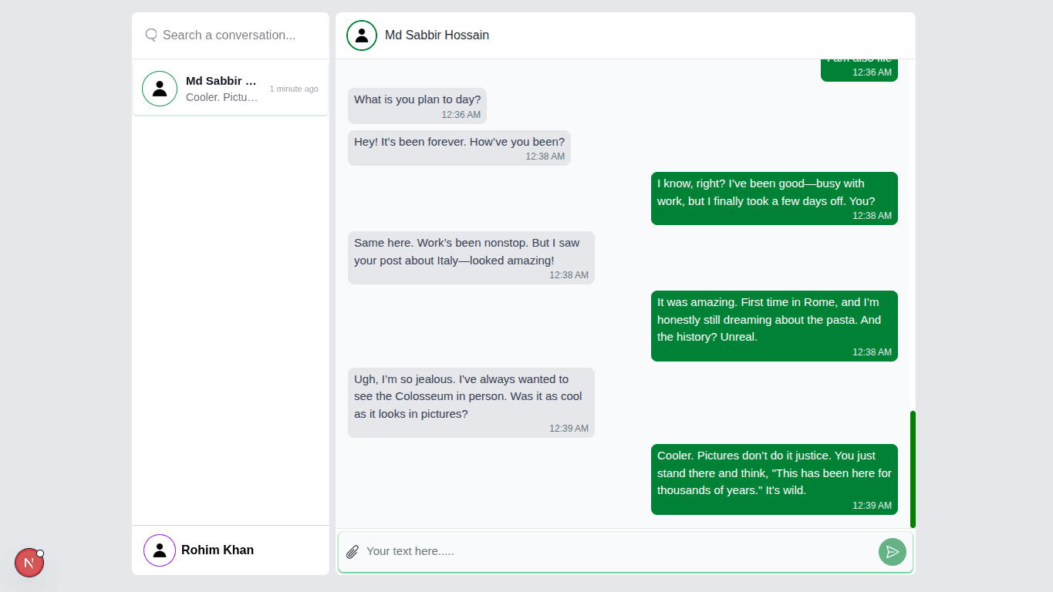This screenshot has width=1053, height=592.
Task: Click the Colosseum question message bubble
Action: click(471, 402)
